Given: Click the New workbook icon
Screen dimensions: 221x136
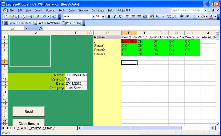Looking at the screenshot, I should click(5, 17).
